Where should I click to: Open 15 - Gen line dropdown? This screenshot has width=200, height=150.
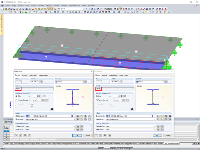[38, 82]
